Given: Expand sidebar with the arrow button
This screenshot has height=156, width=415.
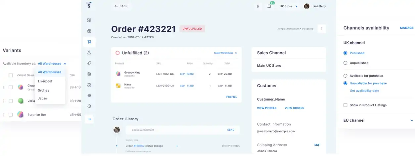Looking at the screenshot, I should click(x=89, y=119).
